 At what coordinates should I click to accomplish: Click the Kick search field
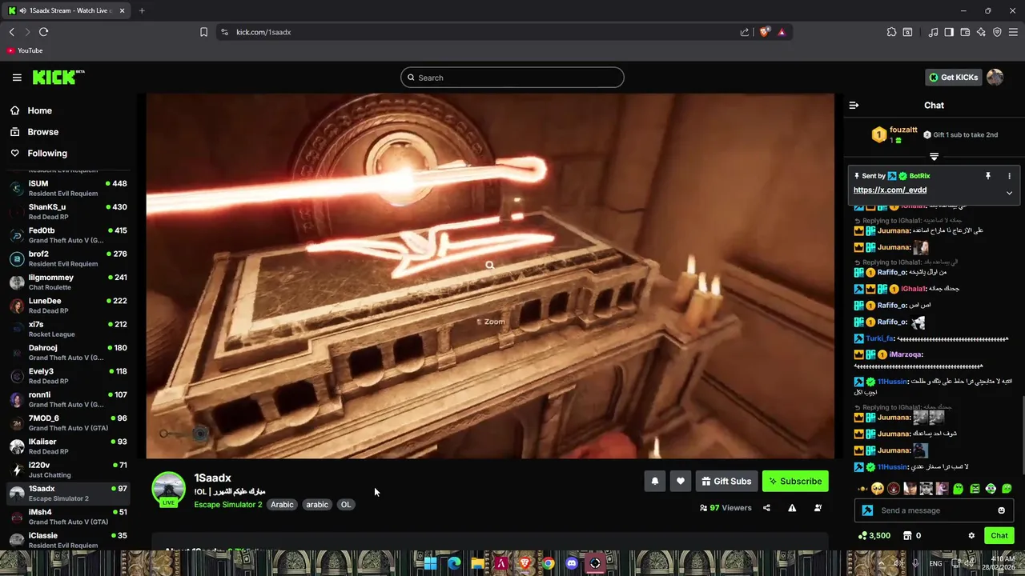[512, 78]
